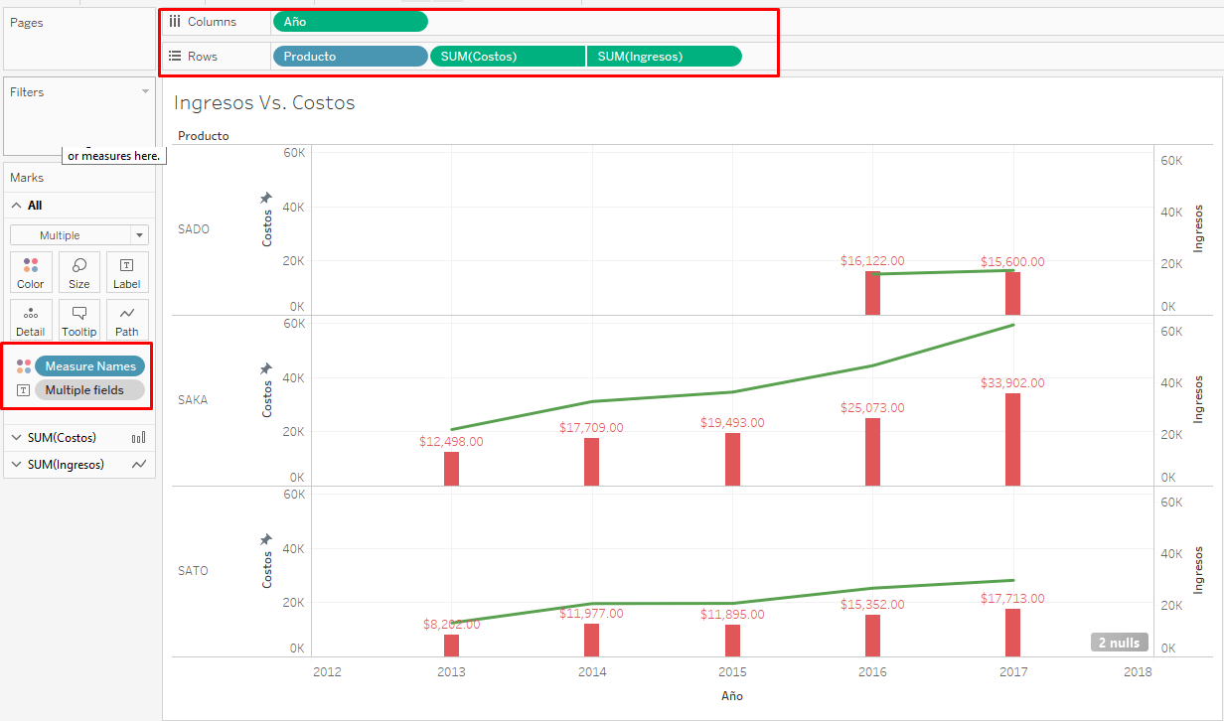Expand the SUM(Costos) marks section

coord(16,438)
